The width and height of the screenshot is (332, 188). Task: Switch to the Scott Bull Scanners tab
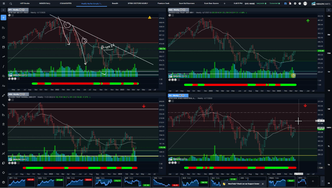pos(187,3)
